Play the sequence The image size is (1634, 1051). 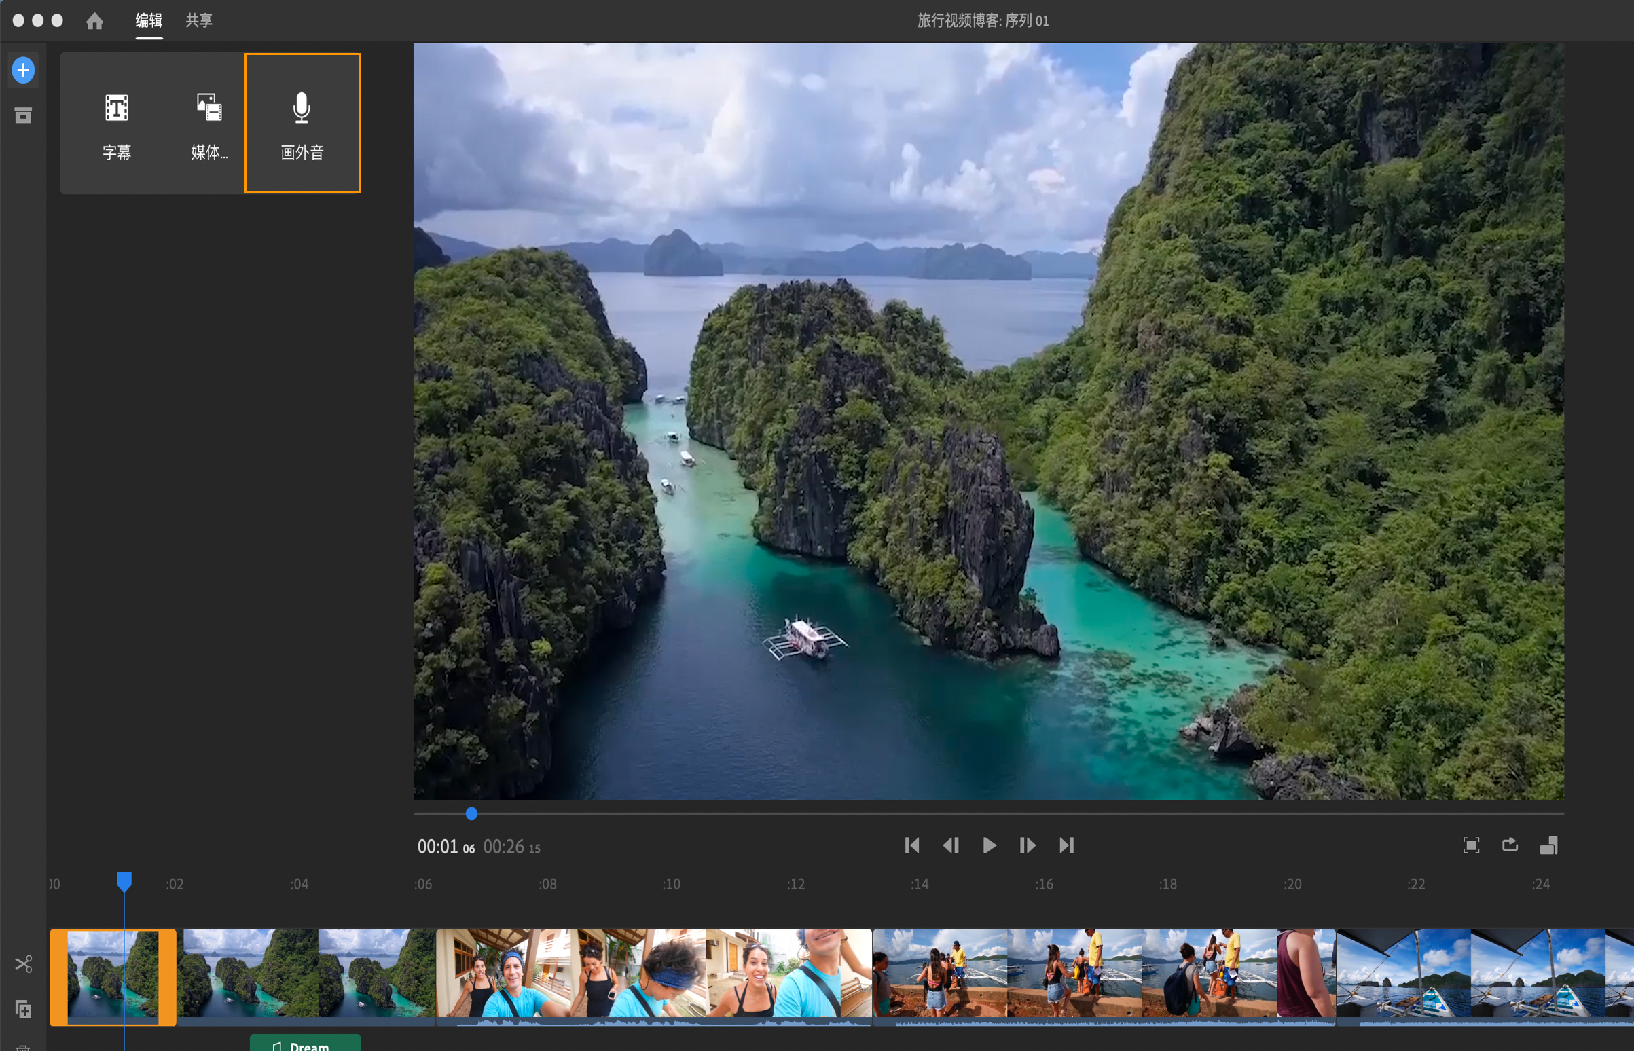point(989,845)
